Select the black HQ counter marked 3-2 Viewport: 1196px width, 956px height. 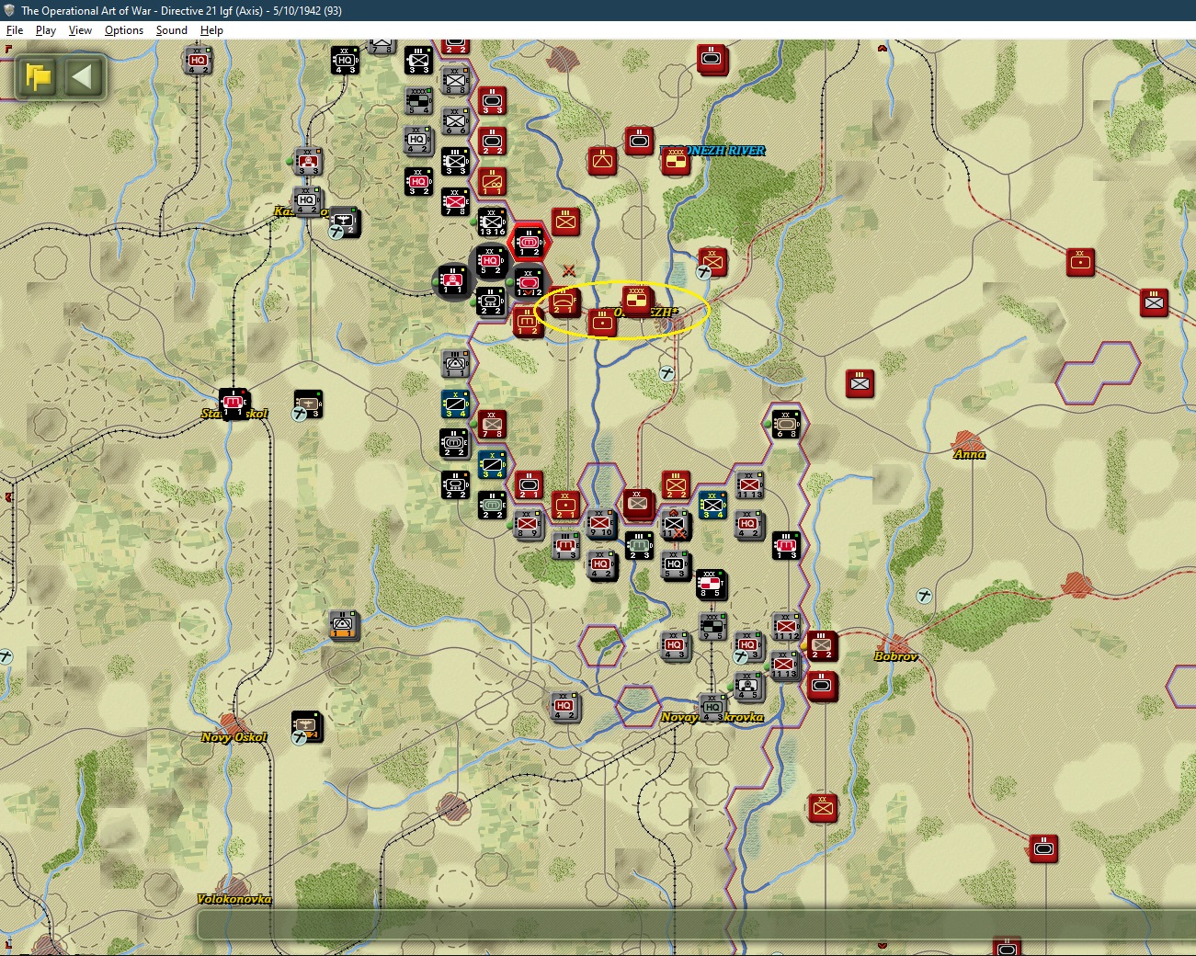coord(418,181)
